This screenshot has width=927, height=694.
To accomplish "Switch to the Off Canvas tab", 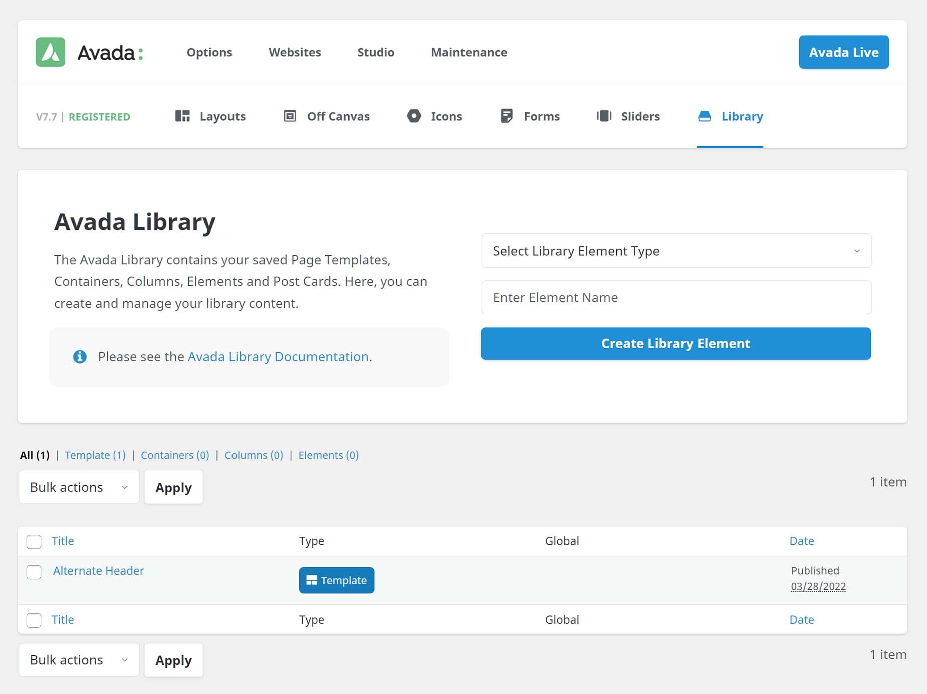I will [x=326, y=116].
